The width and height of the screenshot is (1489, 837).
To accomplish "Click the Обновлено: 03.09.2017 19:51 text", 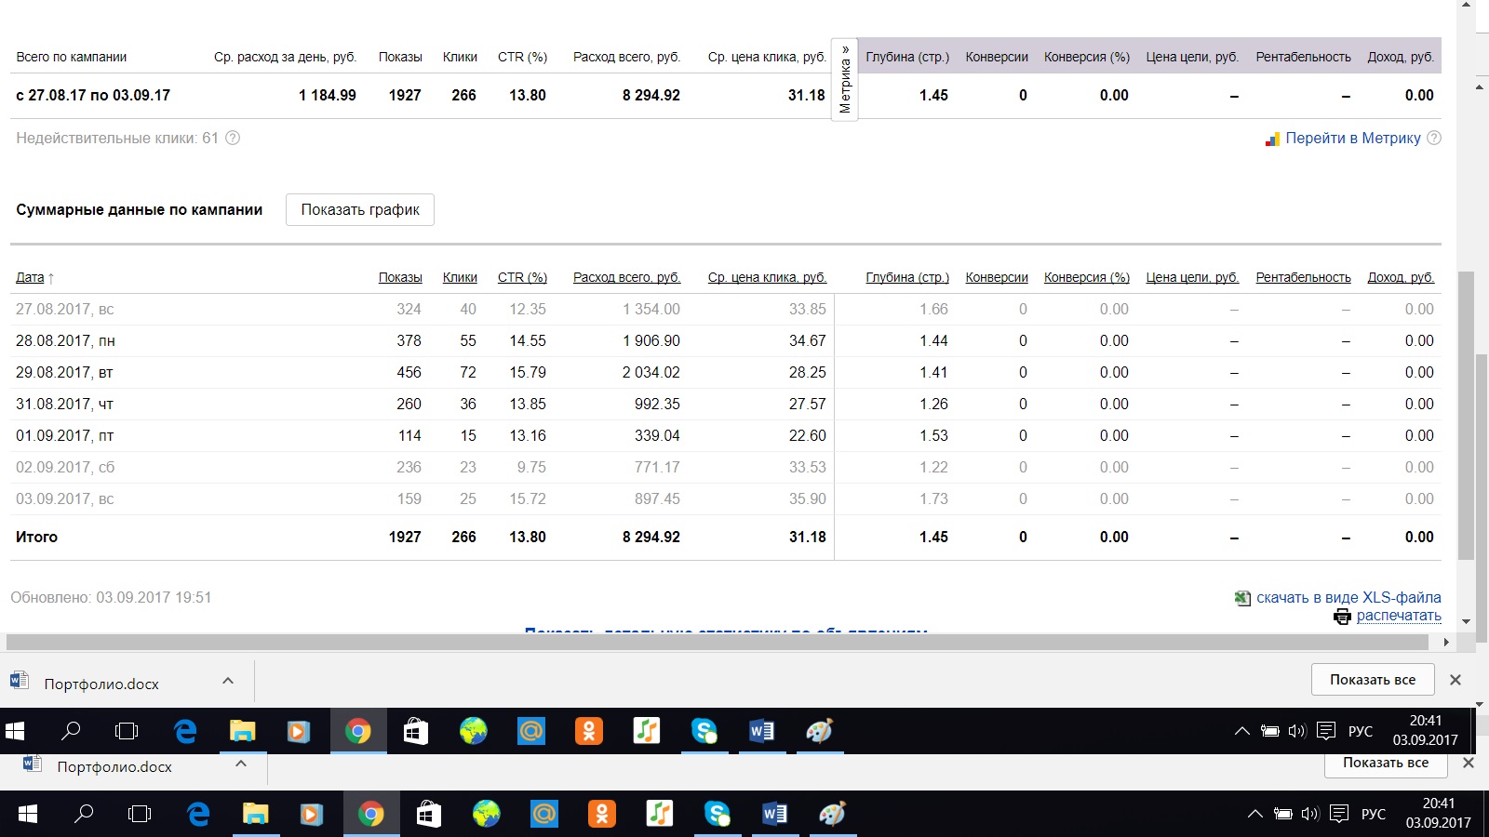I will coord(111,597).
